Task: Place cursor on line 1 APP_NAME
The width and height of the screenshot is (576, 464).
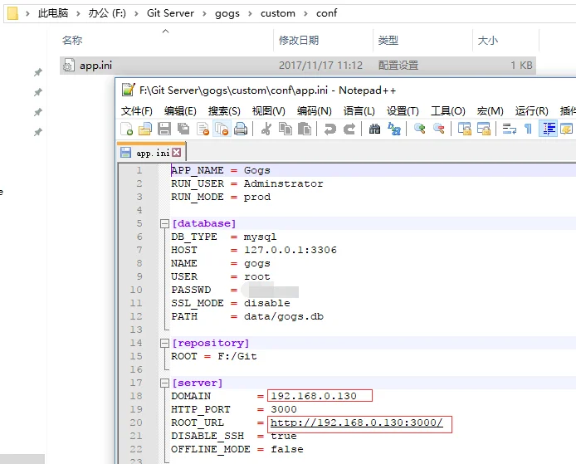Action: (x=198, y=170)
